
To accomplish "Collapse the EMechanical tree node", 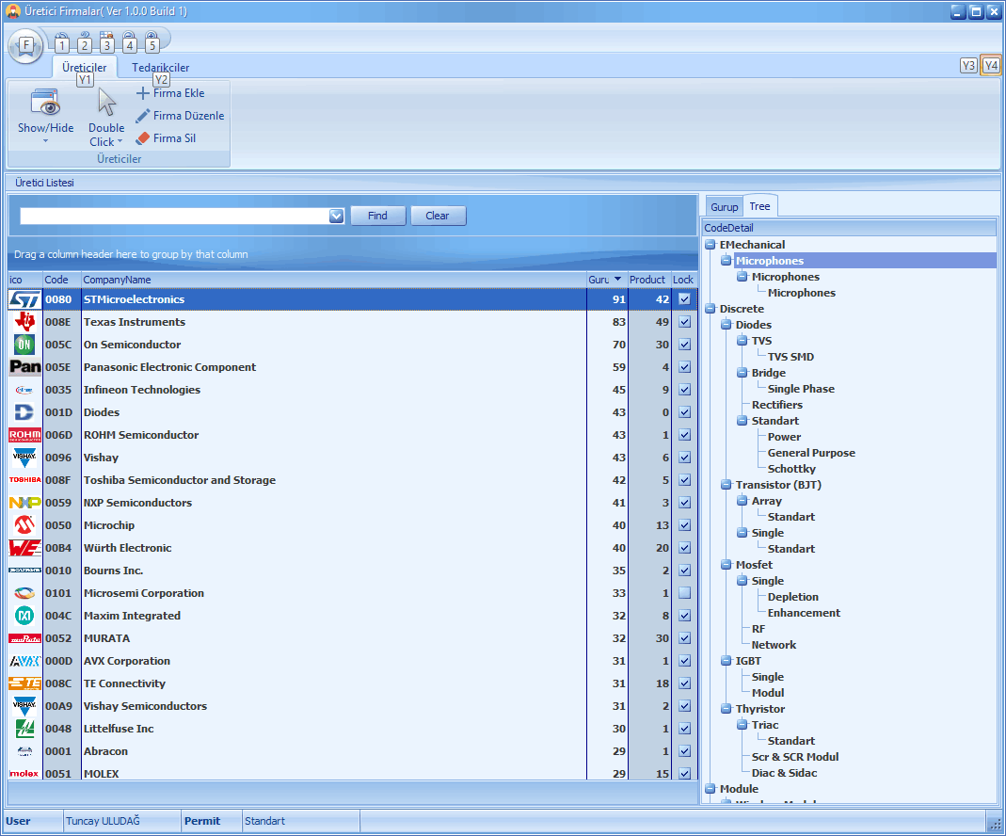I will pyautogui.click(x=711, y=245).
